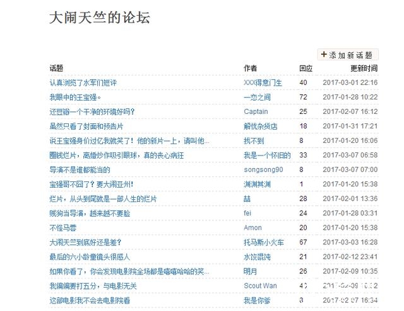Viewport: 404px width, 311px height.
Task: Open topic 这部电影我不会去电影院看
Action: [90, 301]
